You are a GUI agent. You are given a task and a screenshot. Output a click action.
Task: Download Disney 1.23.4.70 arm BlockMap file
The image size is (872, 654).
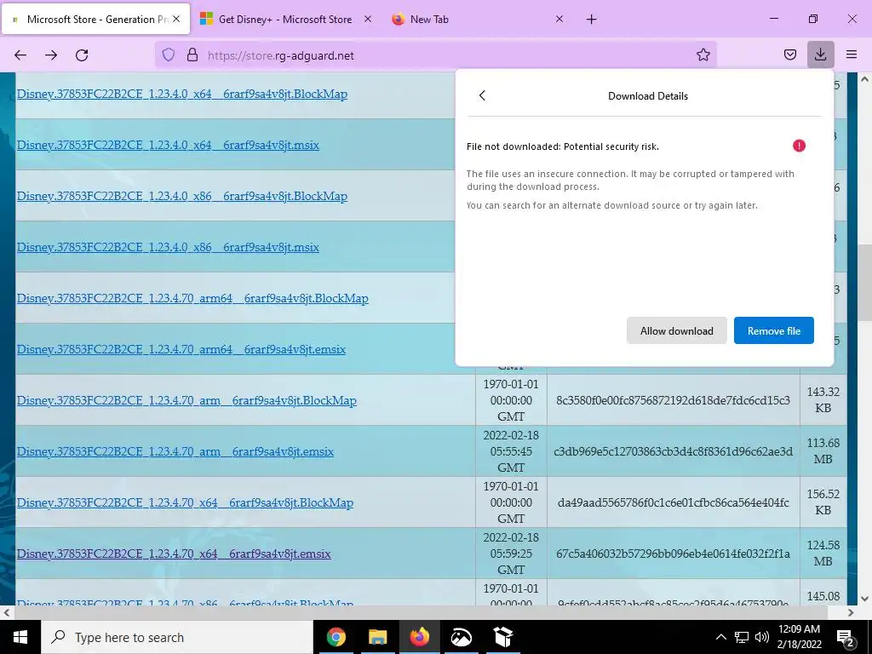[186, 401]
